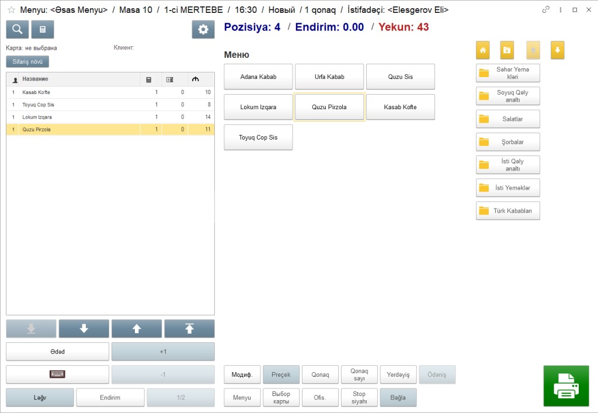
Task: Expand the Salatlar category folder
Action: click(508, 119)
